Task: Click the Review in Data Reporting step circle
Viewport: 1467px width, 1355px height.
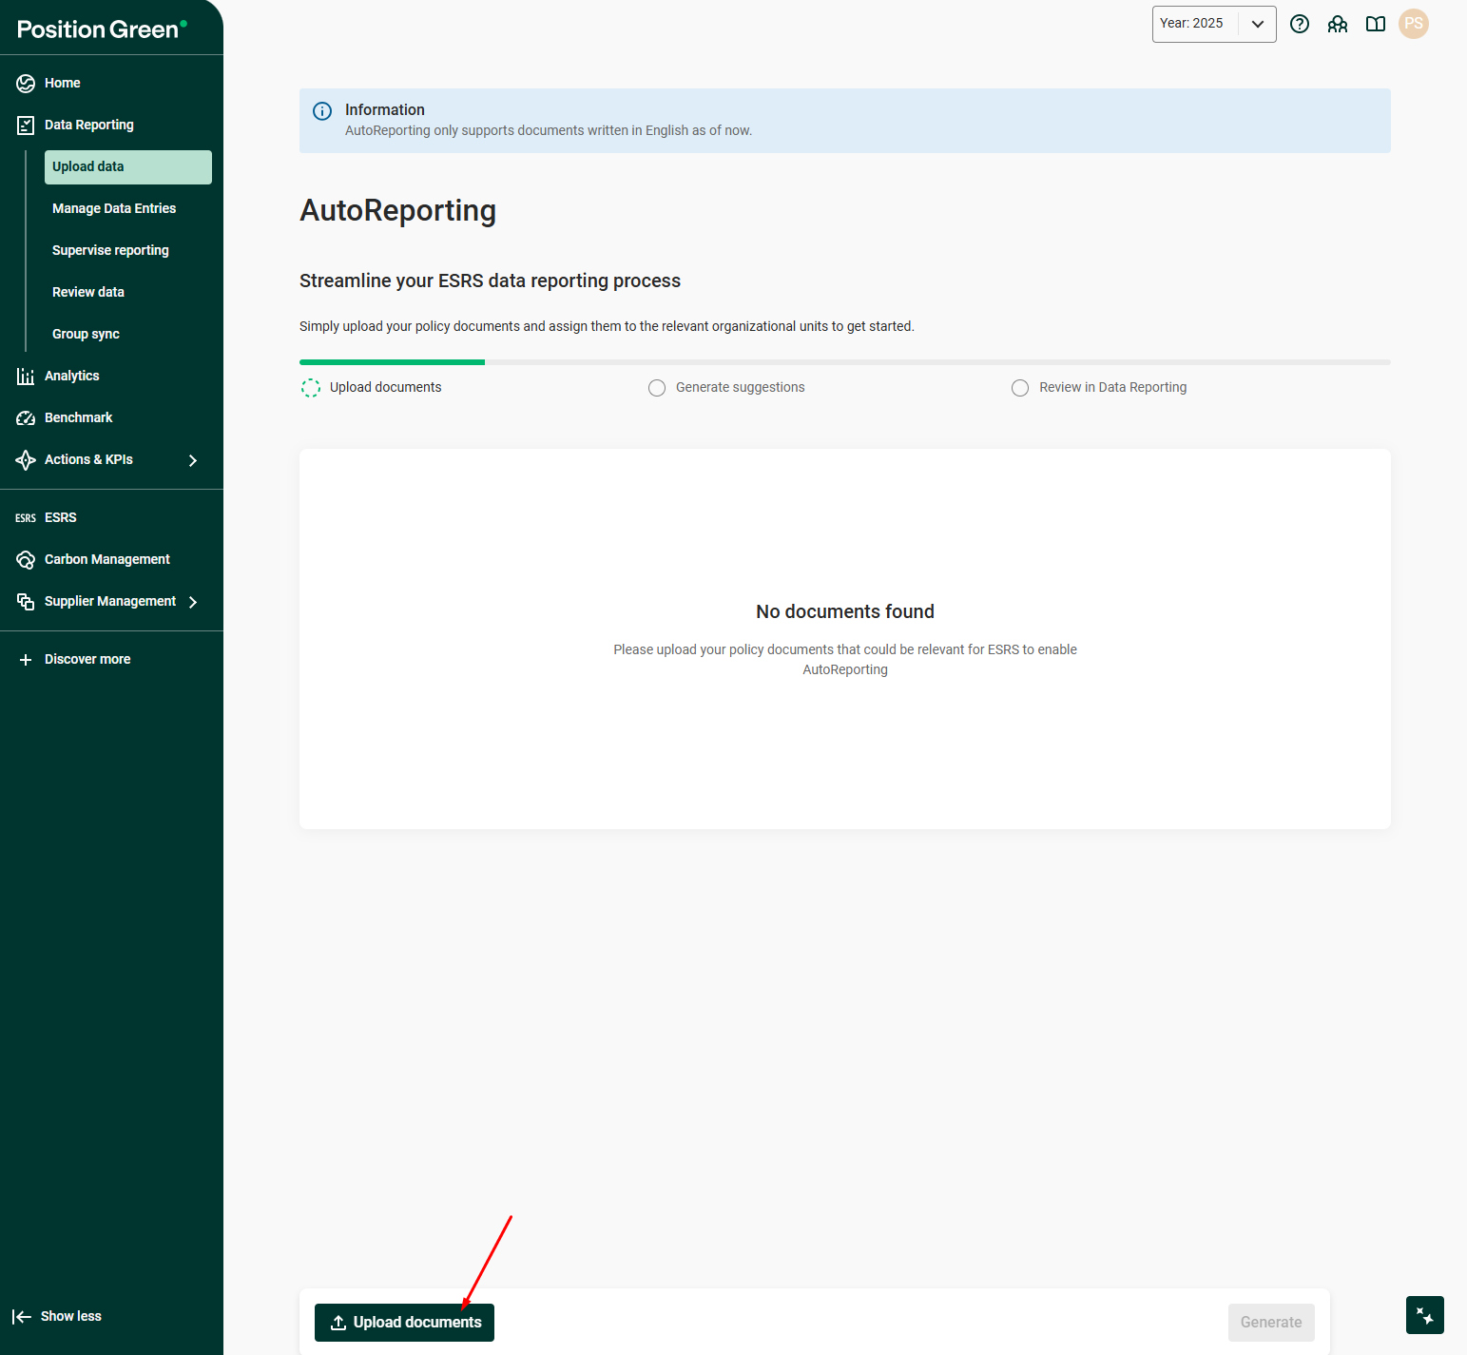Action: (1020, 388)
